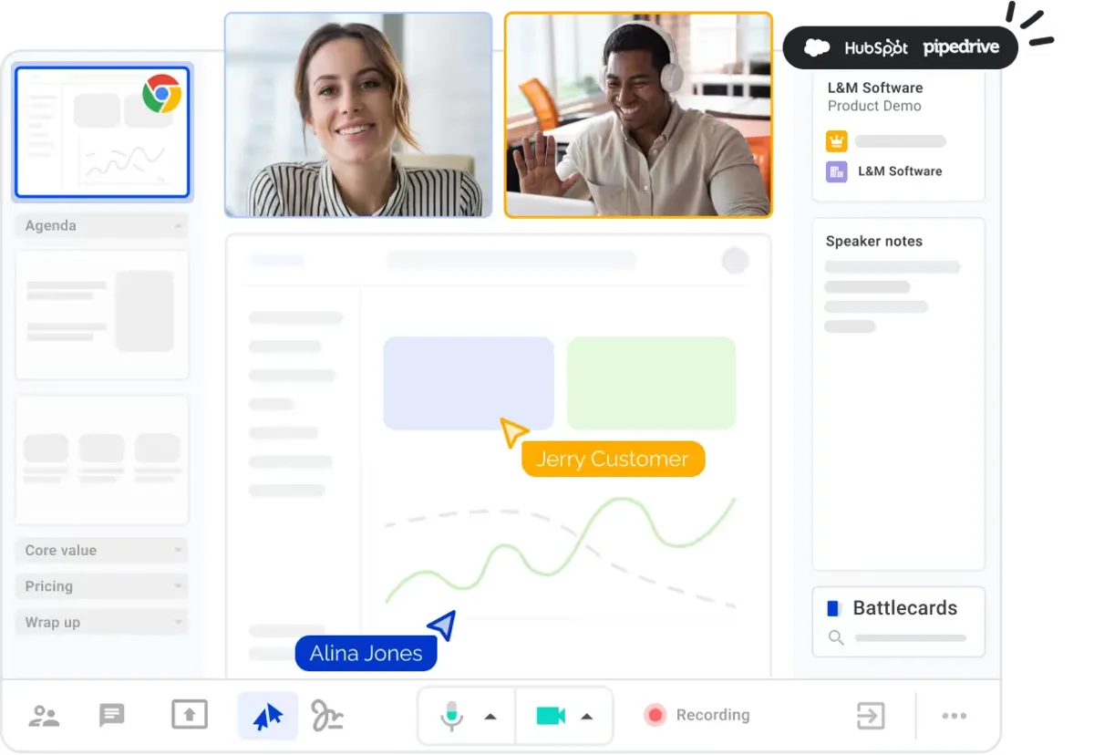Click the pipedrive logo

pyautogui.click(x=961, y=47)
